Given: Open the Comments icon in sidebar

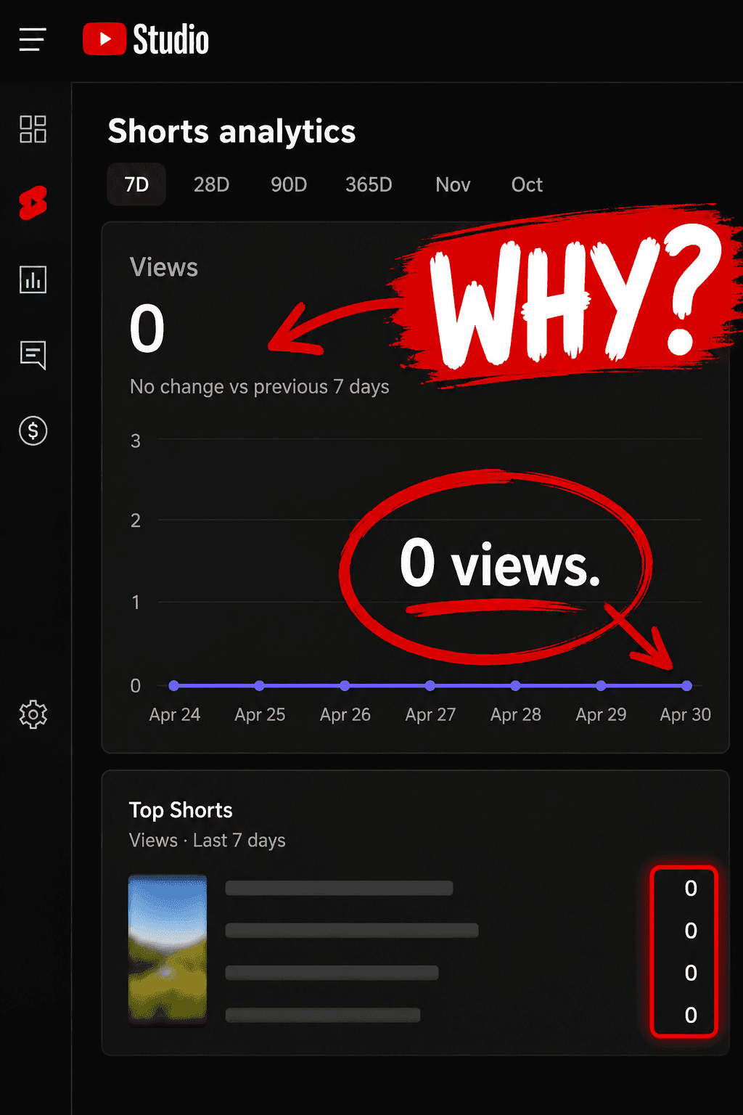Looking at the screenshot, I should click(x=33, y=355).
